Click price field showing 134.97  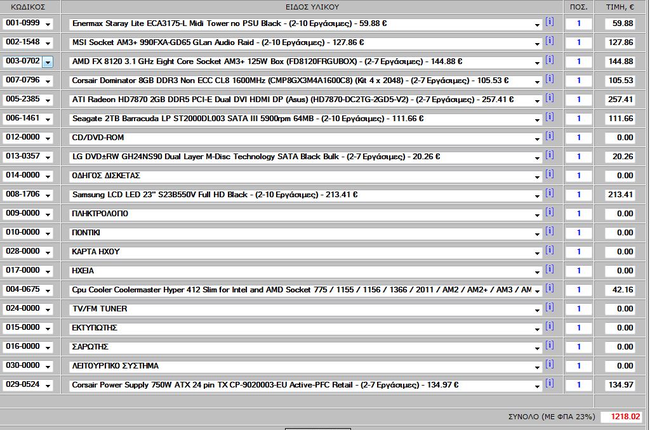coord(620,385)
